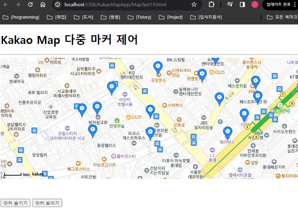The width and height of the screenshot is (298, 215).
Task: Click the parking P icon near JBS
Action: tap(220, 122)
